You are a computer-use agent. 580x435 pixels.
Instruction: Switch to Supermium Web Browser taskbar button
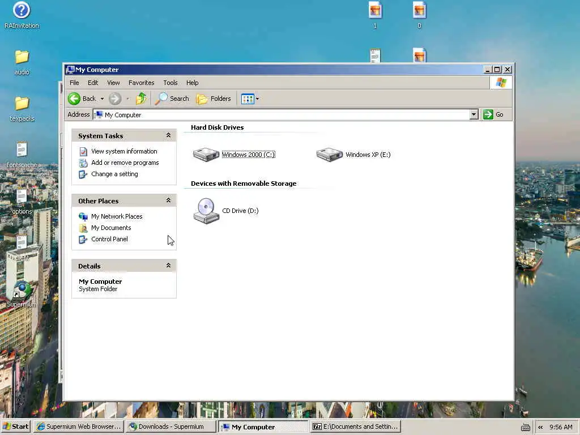[x=79, y=427]
